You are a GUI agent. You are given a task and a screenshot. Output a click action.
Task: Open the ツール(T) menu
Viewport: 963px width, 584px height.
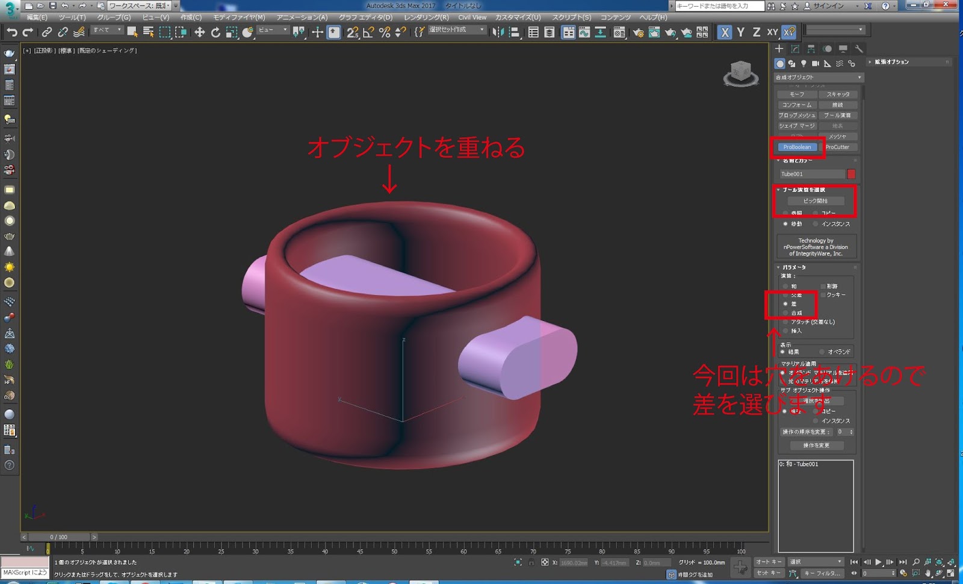[72, 17]
